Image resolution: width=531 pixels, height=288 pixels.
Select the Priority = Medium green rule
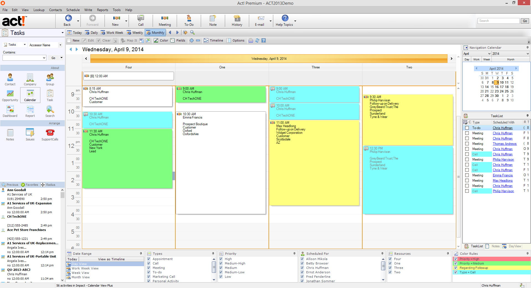(491, 263)
